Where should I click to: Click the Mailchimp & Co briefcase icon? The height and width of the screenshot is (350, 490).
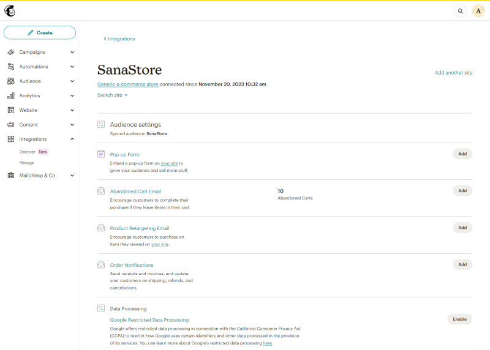tap(11, 176)
